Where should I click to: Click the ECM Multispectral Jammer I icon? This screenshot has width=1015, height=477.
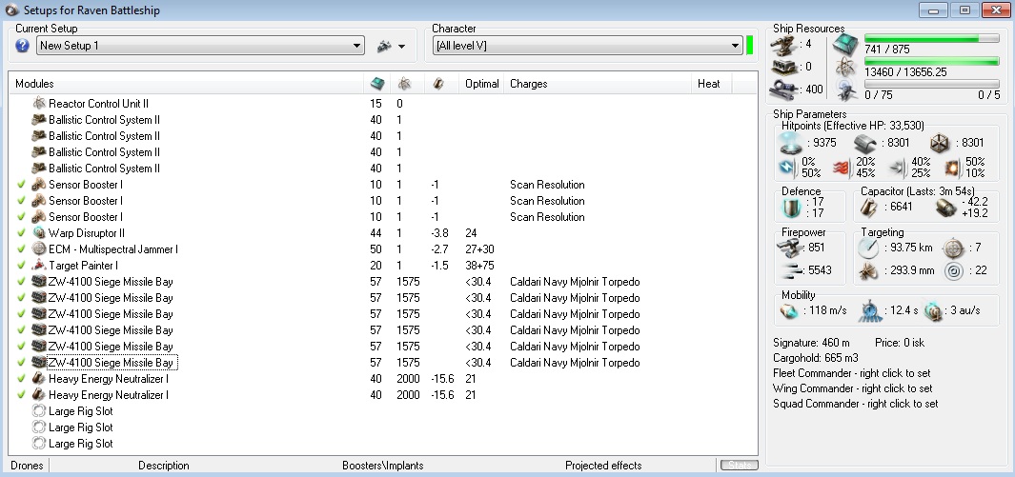pyautogui.click(x=38, y=248)
